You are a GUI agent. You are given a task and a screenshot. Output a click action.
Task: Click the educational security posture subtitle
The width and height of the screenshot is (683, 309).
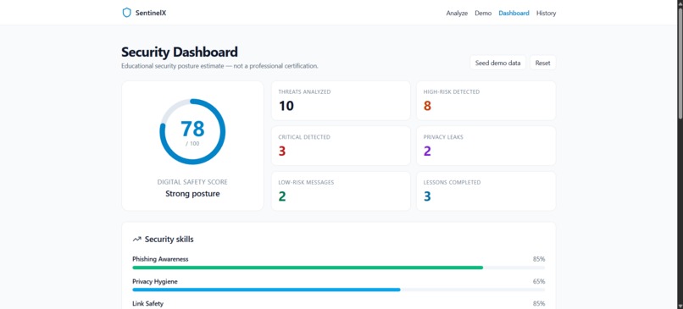[220, 66]
